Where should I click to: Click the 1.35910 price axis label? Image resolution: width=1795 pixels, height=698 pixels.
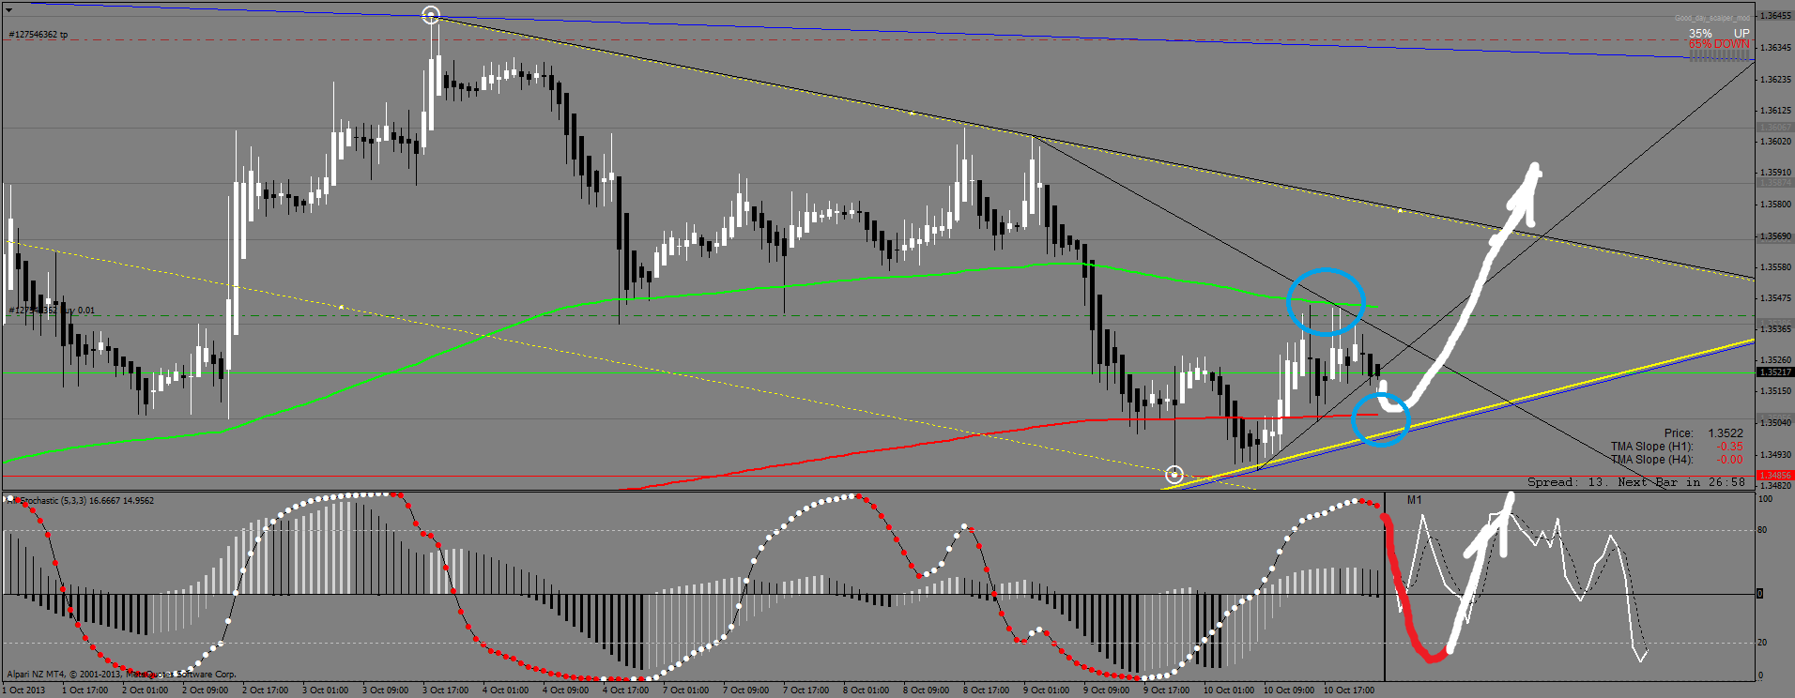(1774, 173)
